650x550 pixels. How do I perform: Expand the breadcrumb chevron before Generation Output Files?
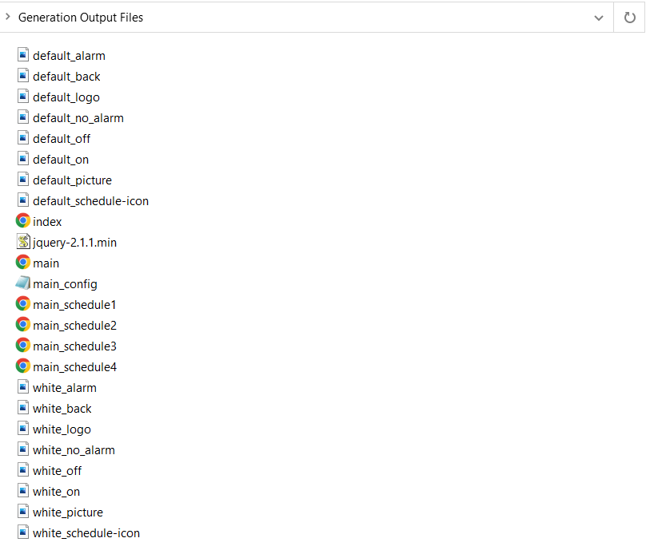click(x=7, y=17)
